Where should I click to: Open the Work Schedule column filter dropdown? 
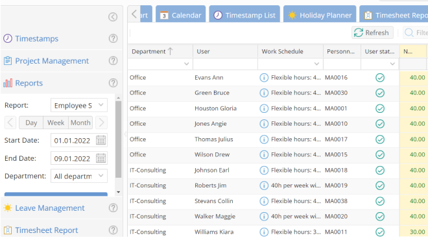pos(316,64)
